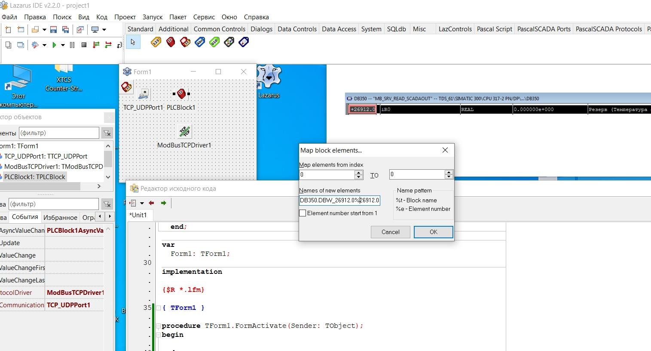Open the build mode dropdown arrow

tap(44, 45)
